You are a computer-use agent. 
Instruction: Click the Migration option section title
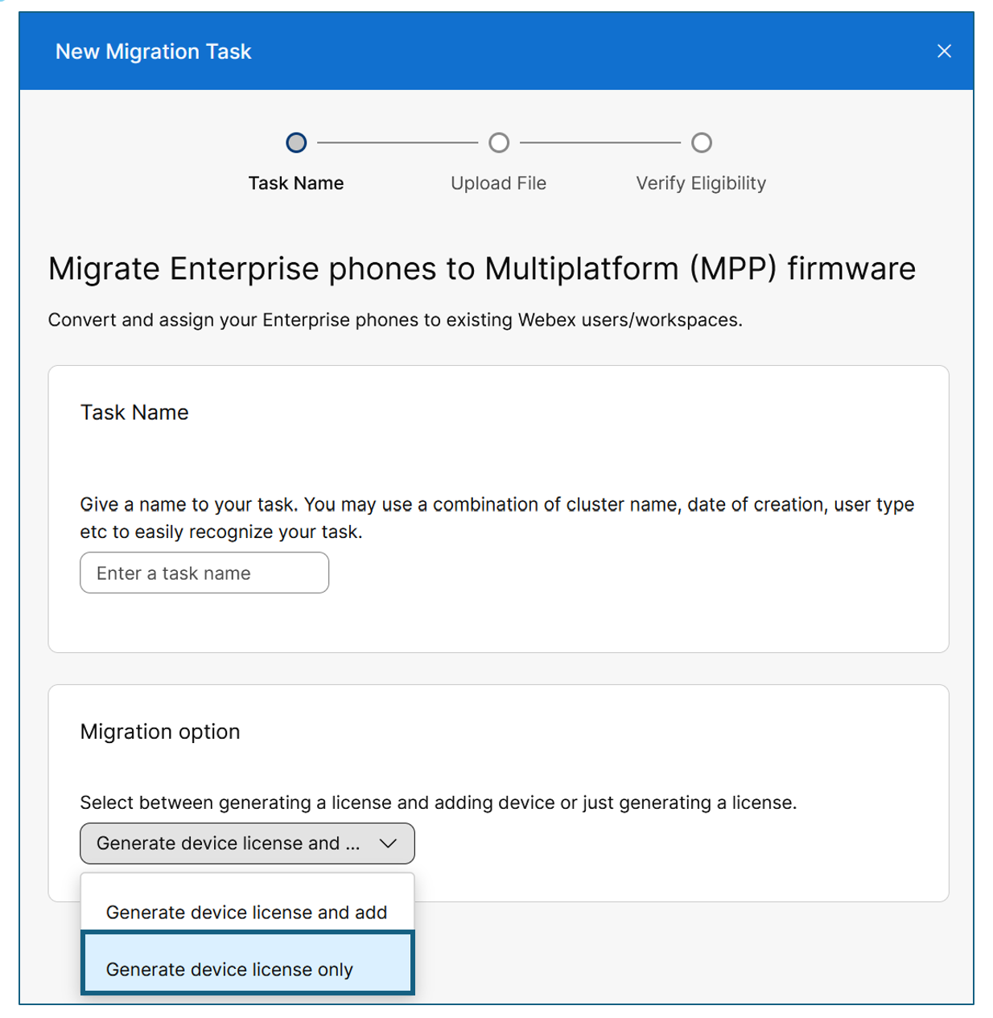[x=160, y=732]
